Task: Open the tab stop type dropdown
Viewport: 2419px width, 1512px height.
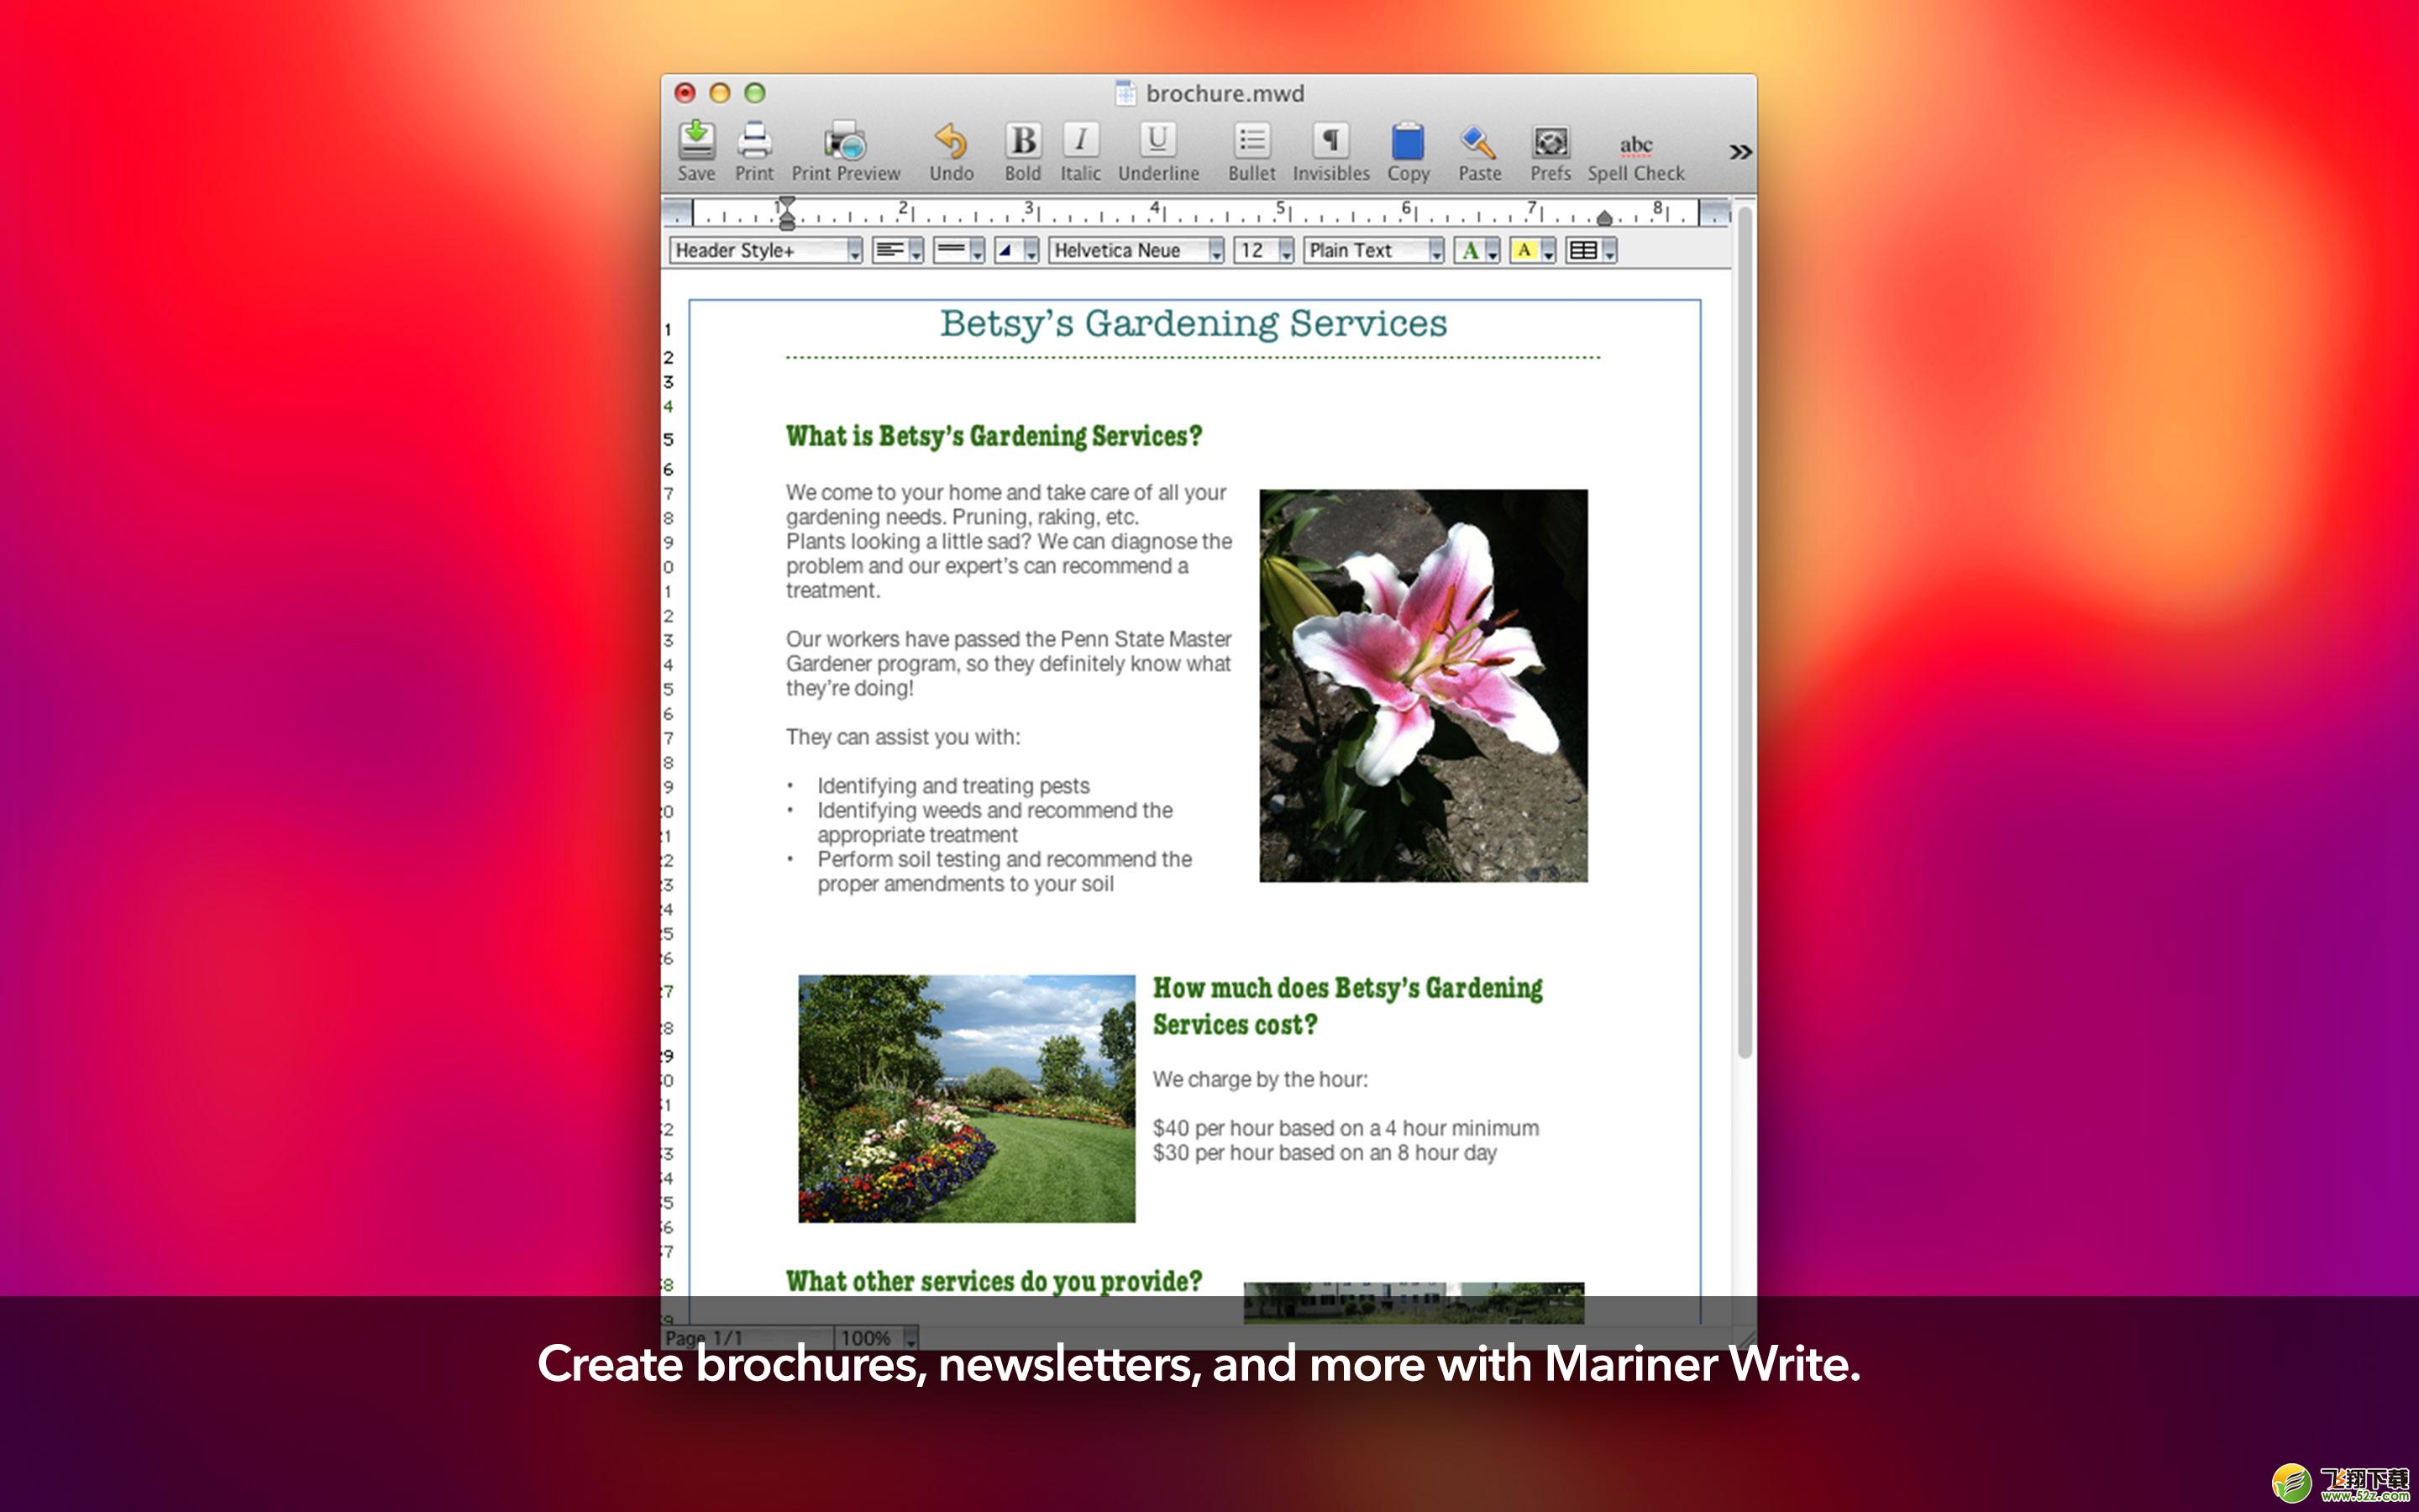Action: click(x=1016, y=250)
